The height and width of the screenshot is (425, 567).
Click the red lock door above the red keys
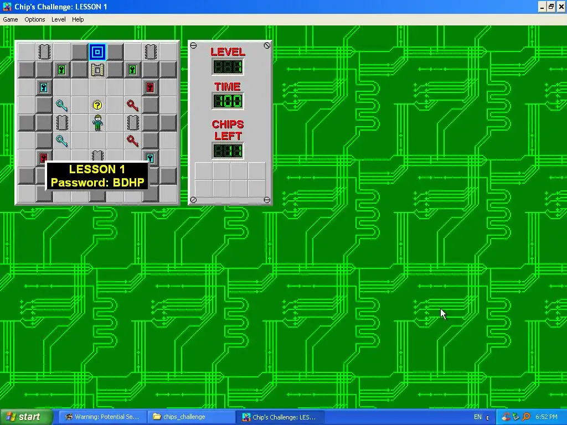151,87
